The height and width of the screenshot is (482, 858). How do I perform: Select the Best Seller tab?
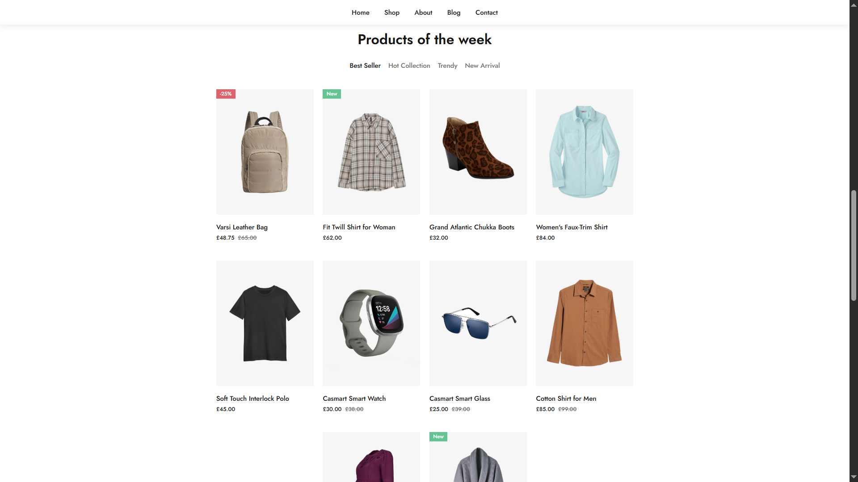coord(365,66)
